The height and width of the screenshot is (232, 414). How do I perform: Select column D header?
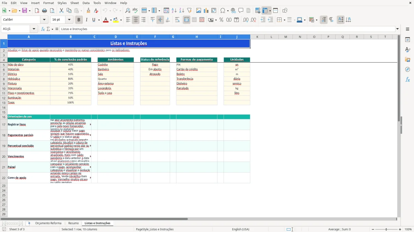click(x=116, y=37)
